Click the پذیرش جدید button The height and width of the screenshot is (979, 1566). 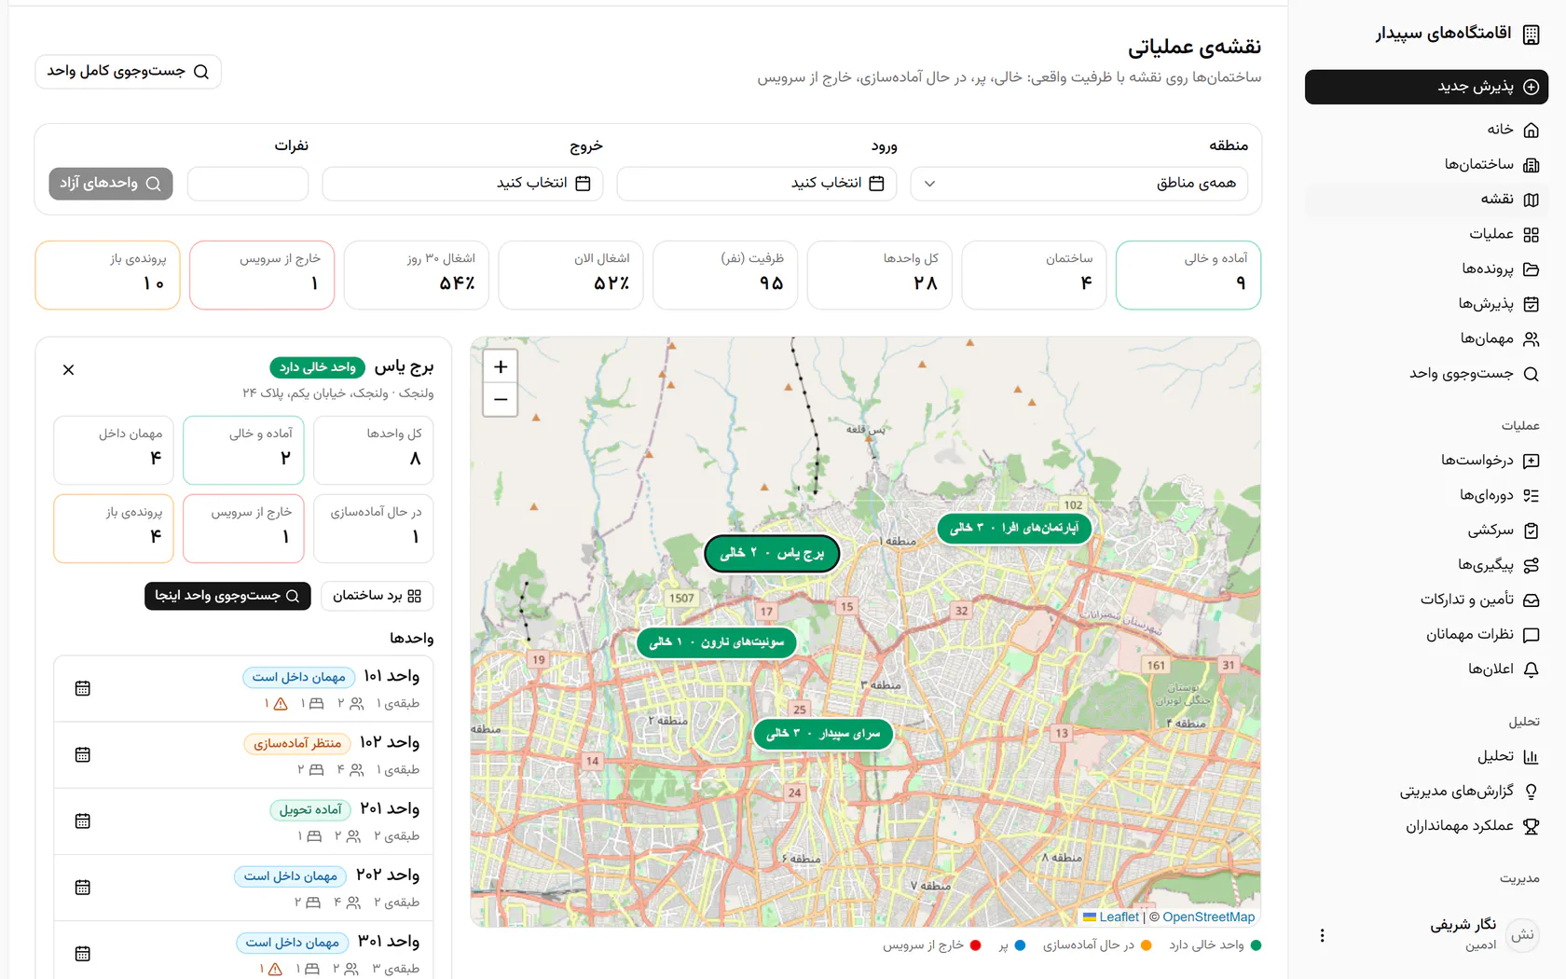point(1426,87)
